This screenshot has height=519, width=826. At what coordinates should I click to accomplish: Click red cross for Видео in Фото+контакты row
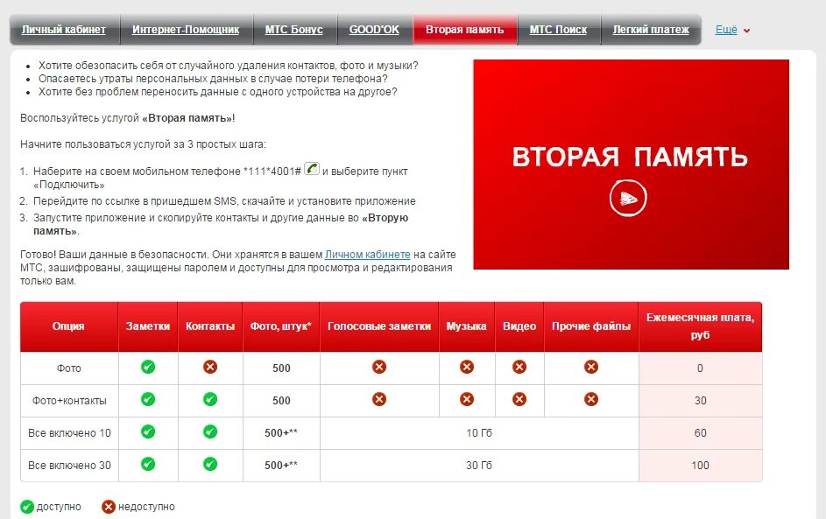(519, 399)
